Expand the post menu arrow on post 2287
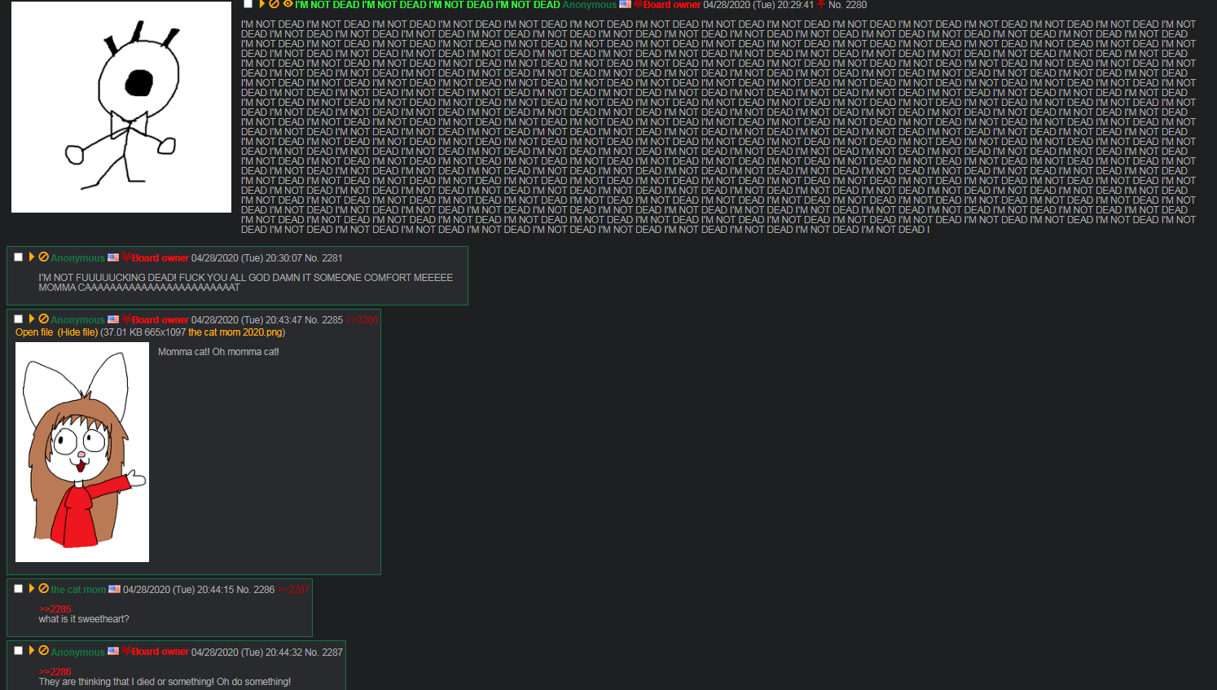The image size is (1217, 690). 32,650
